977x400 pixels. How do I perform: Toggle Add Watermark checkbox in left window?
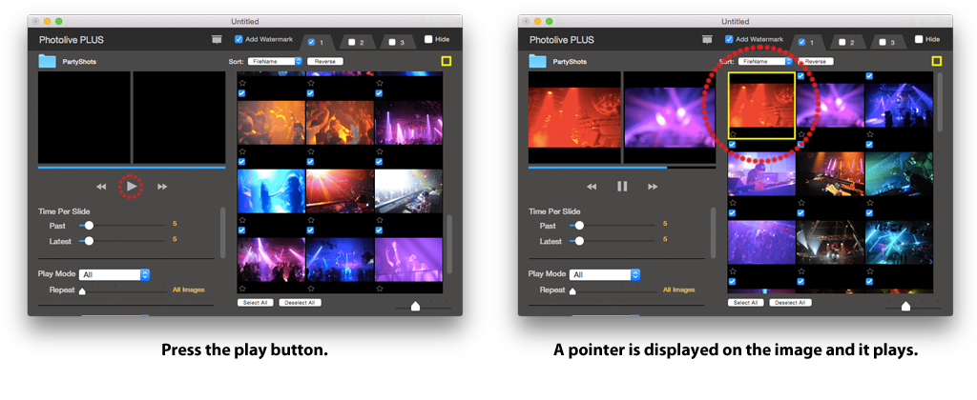coord(239,39)
